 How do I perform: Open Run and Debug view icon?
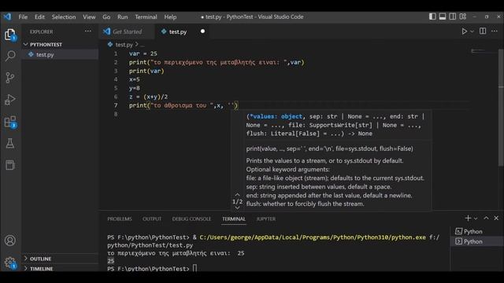10,100
